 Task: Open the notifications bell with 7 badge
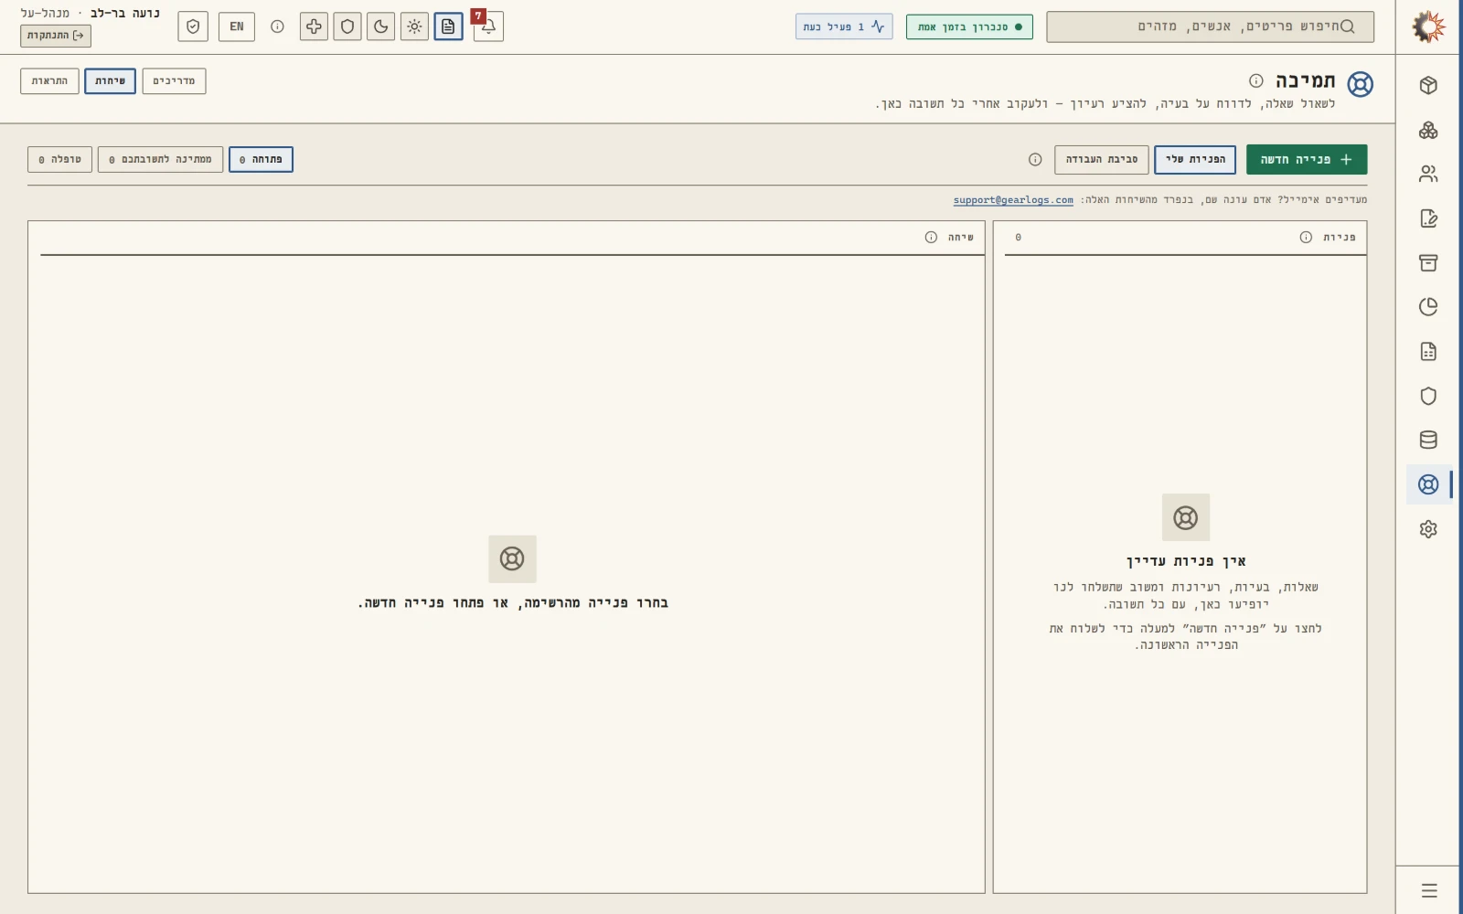(488, 27)
